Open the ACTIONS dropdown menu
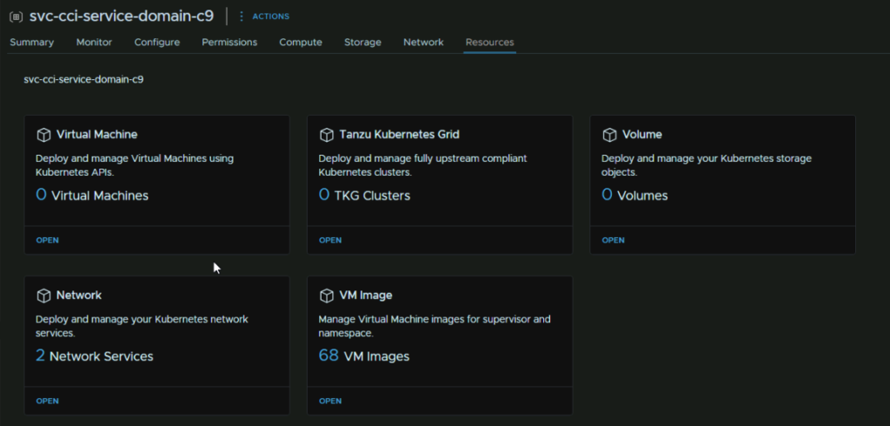The width and height of the screenshot is (890, 426). pos(271,17)
